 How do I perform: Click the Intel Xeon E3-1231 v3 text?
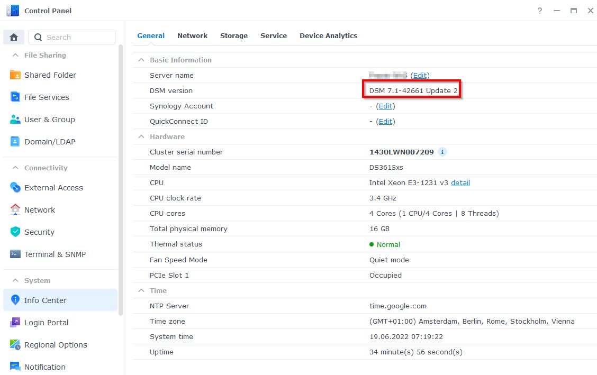pyautogui.click(x=409, y=182)
